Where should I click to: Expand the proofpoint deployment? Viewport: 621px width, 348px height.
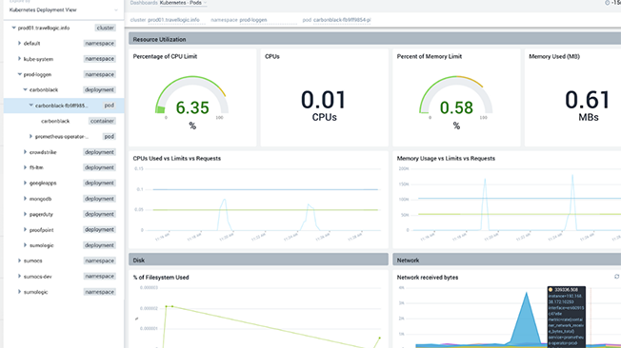26,229
